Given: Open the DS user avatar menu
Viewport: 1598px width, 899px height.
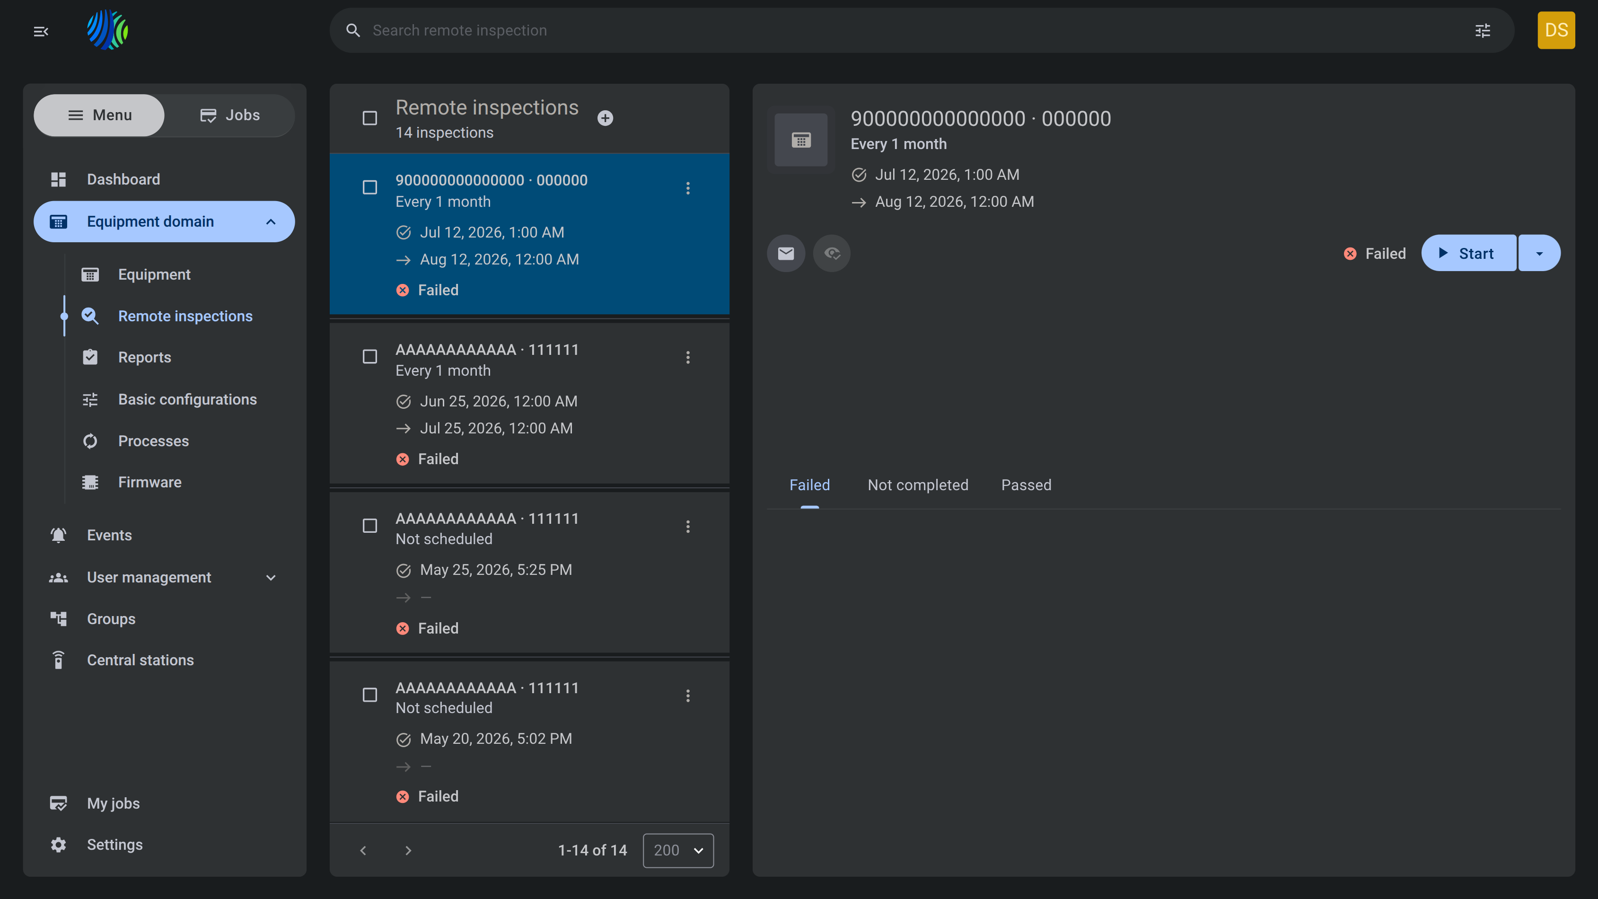Looking at the screenshot, I should click(x=1556, y=30).
